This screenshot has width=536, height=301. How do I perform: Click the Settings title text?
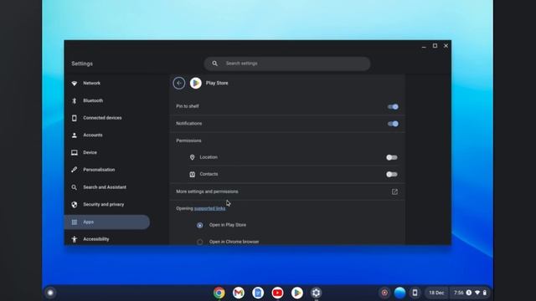pos(82,64)
